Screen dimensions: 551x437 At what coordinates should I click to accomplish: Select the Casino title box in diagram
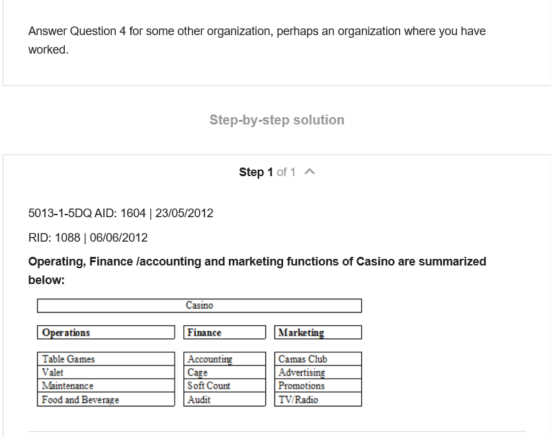tap(199, 305)
